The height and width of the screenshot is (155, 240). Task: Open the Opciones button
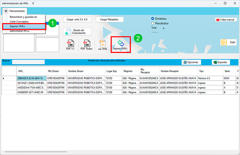coord(191,62)
